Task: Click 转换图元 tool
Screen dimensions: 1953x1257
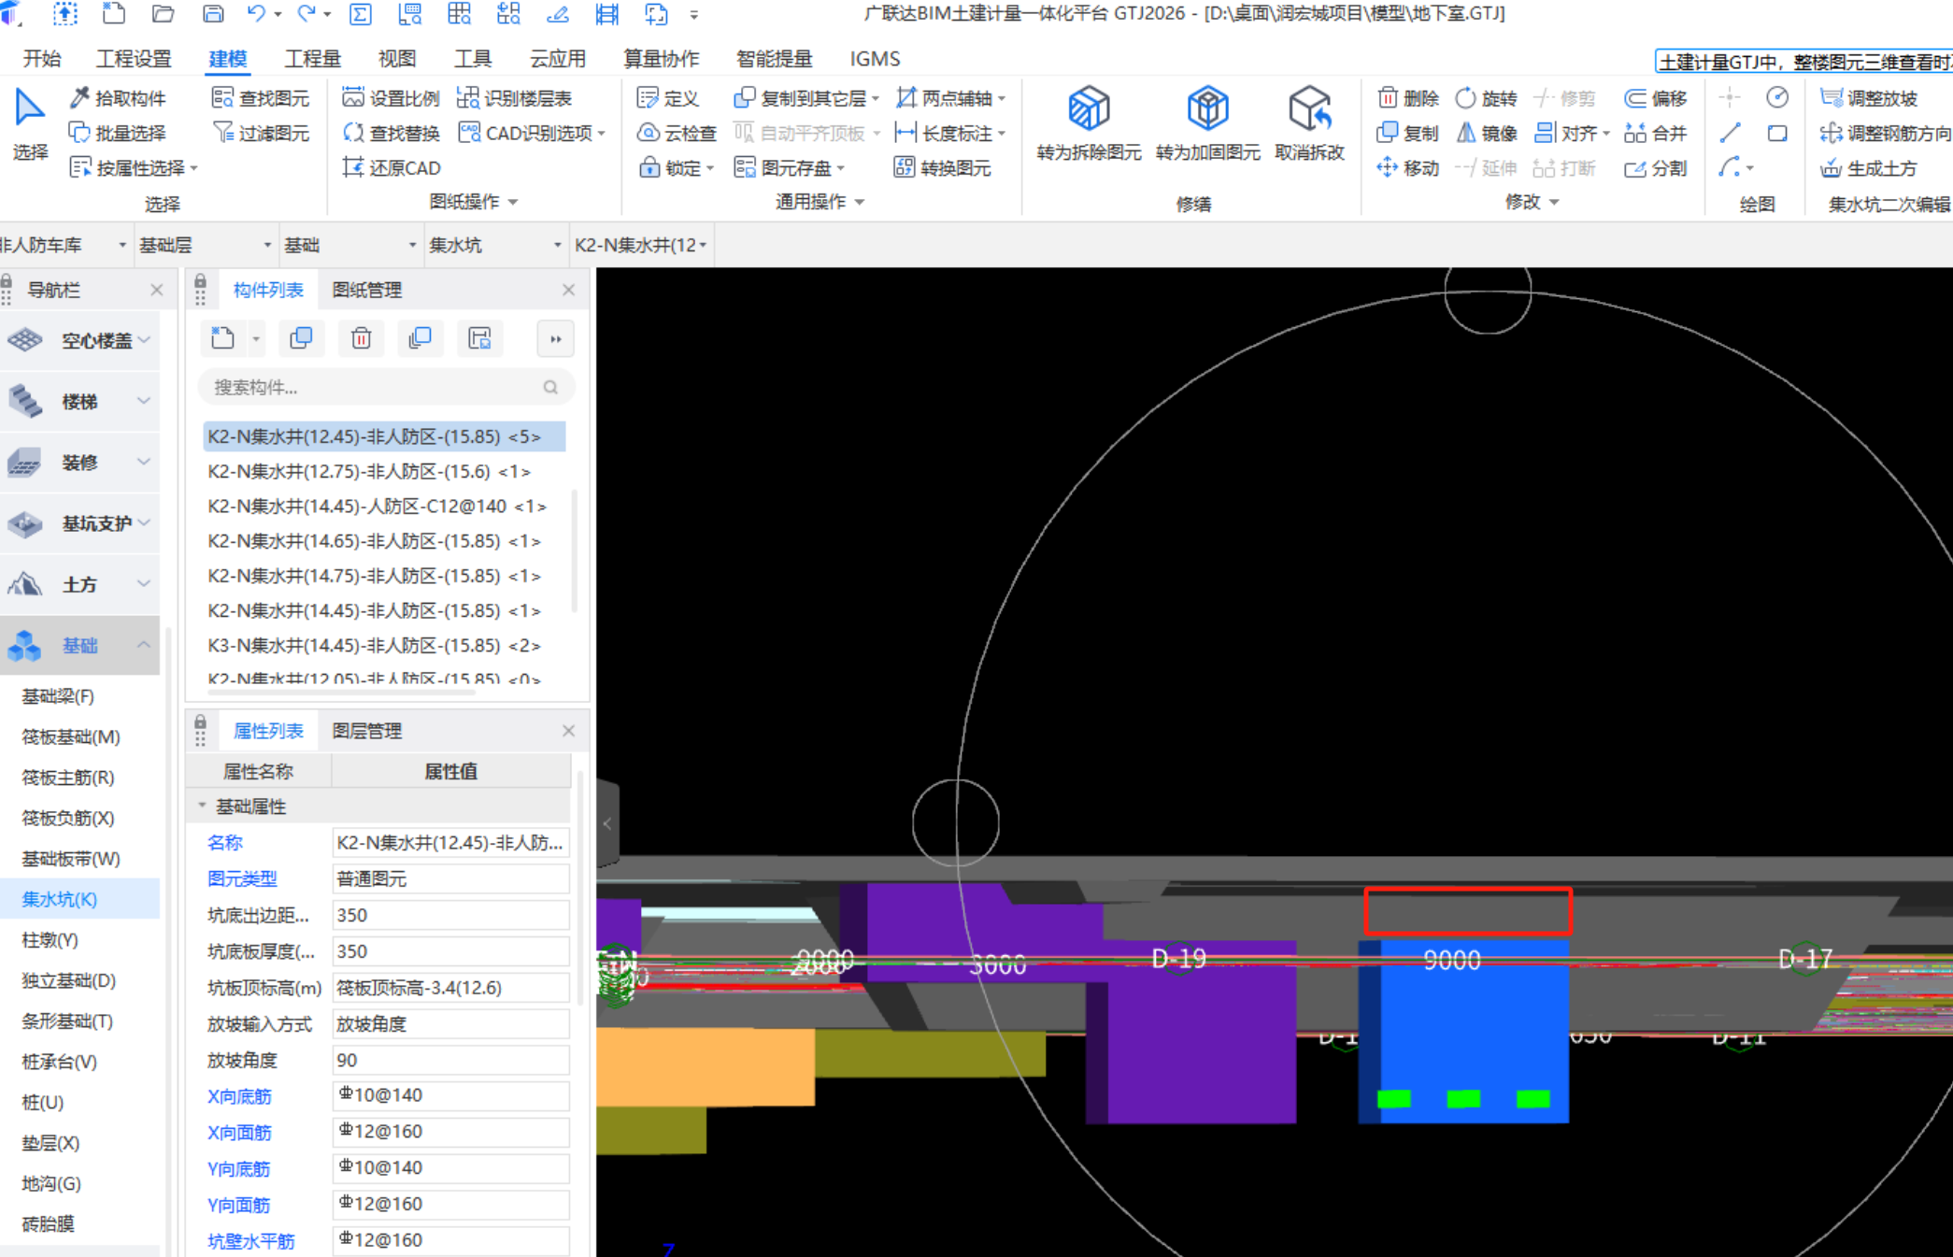Action: coord(943,167)
